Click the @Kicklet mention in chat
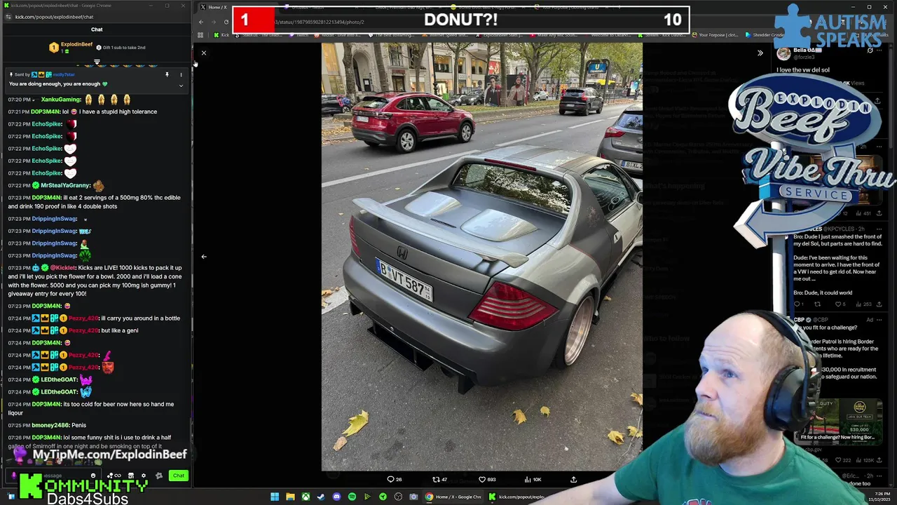The height and width of the screenshot is (505, 897). (63, 268)
